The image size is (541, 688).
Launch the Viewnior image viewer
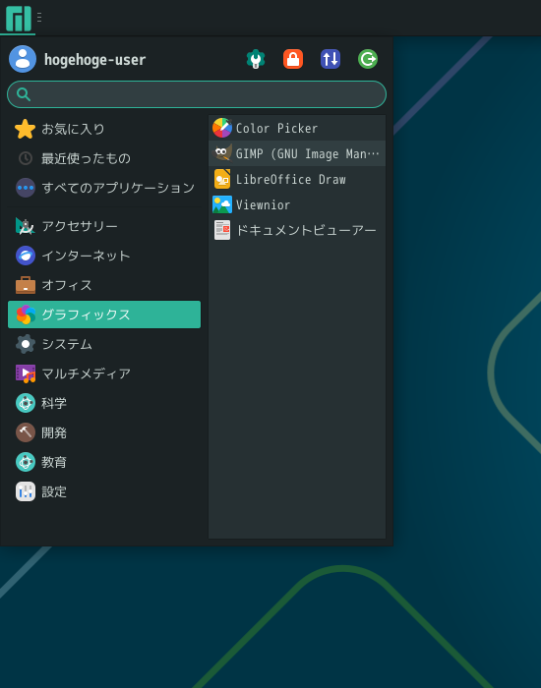click(297, 204)
